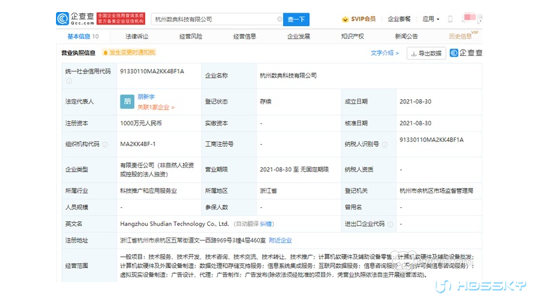Select organization code MA2KK4BF-1
Image resolution: width=533 pixels, height=300 pixels.
(138, 144)
